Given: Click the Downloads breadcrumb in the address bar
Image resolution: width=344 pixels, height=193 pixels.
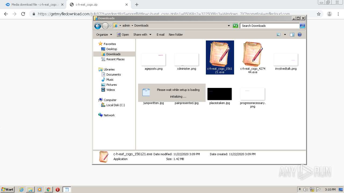Looking at the screenshot, I should pyautogui.click(x=141, y=26).
